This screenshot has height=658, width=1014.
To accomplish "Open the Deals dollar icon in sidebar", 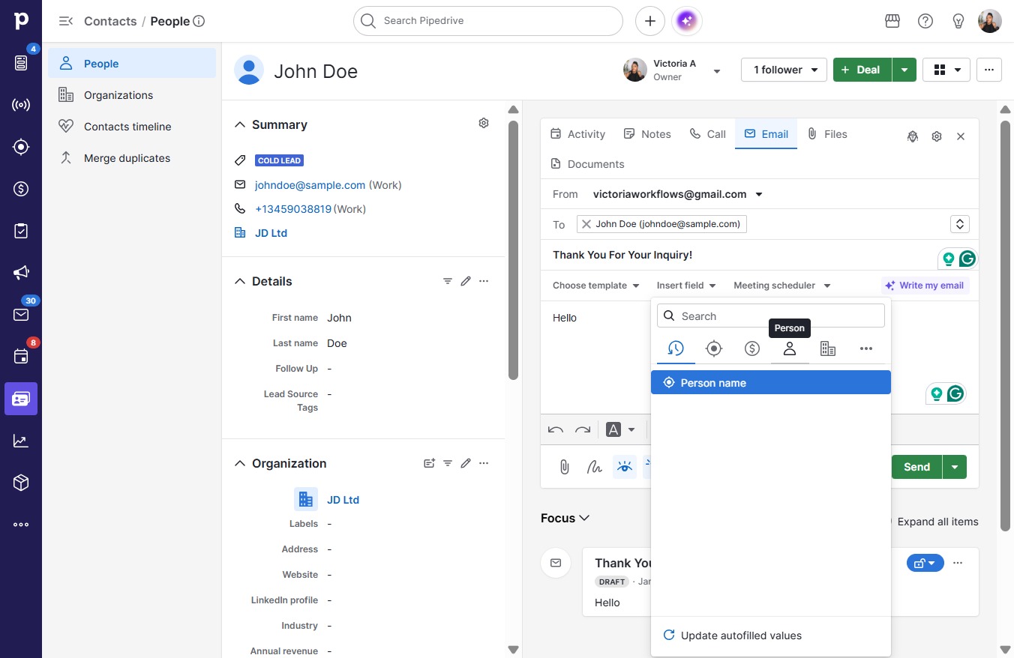I will 21,189.
